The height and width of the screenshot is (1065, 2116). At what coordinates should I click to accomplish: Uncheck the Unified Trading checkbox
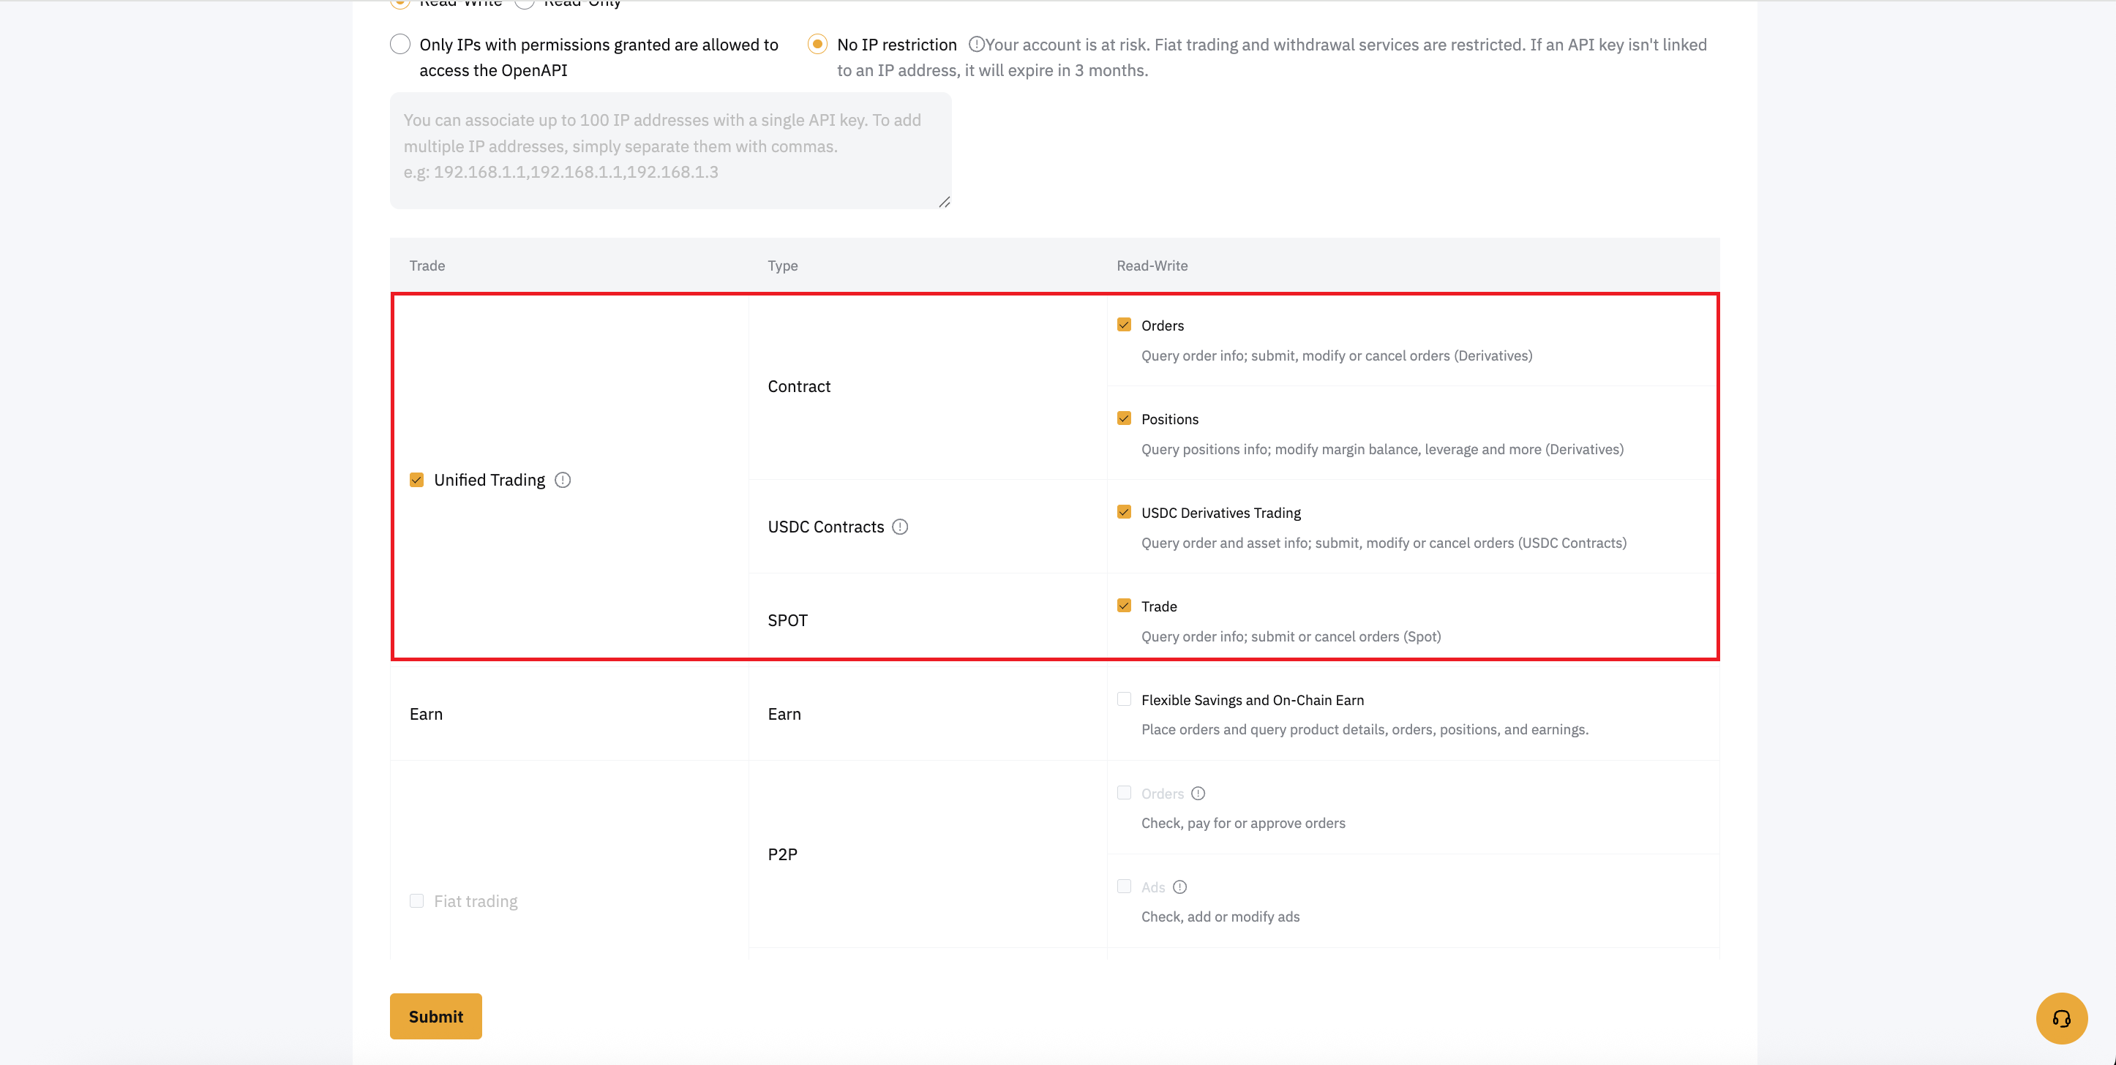(416, 480)
